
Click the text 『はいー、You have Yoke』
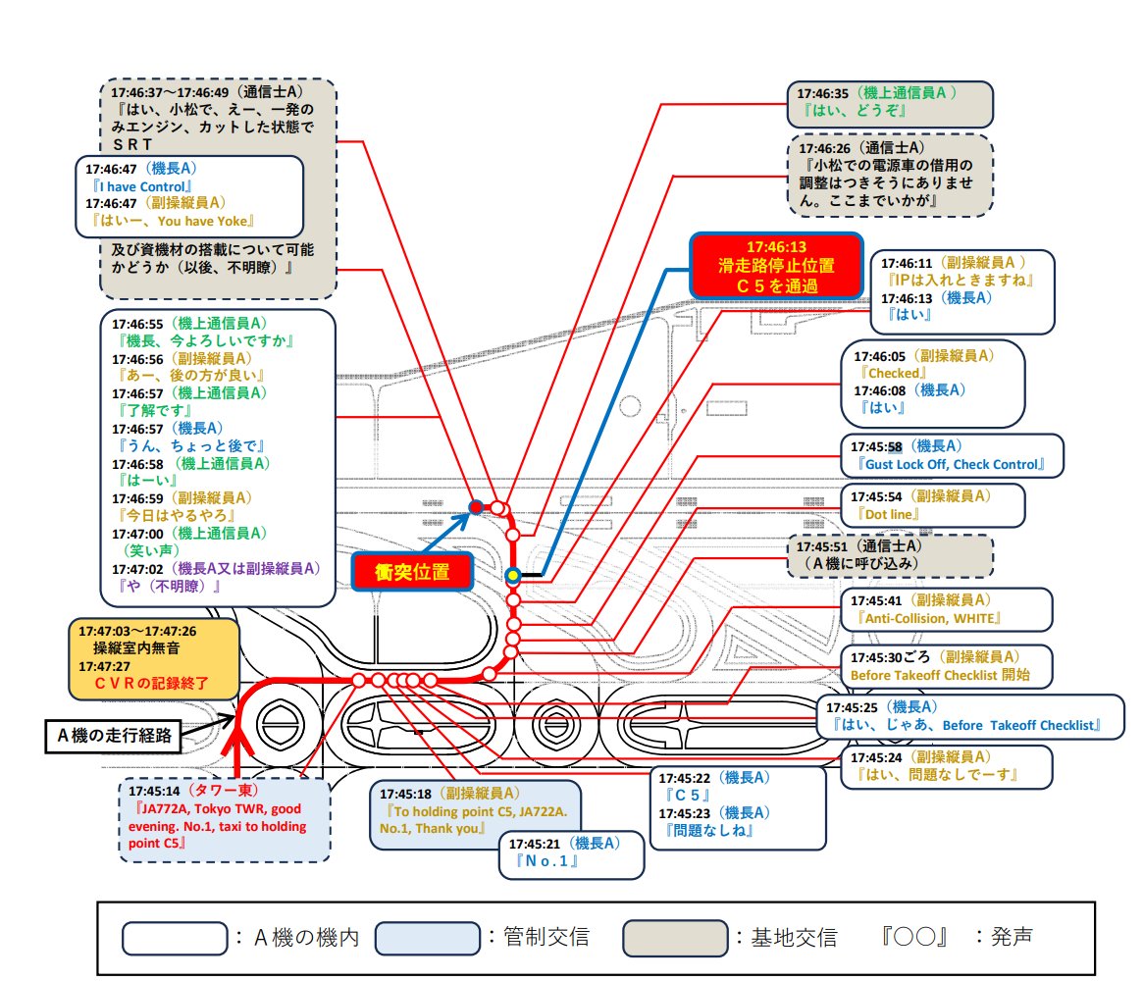point(172,221)
